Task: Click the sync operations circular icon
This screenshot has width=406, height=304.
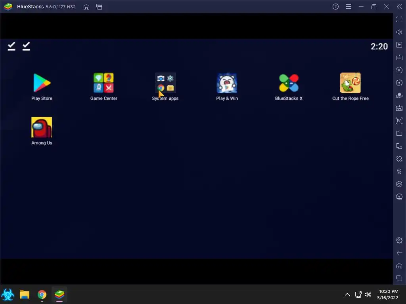Action: pyautogui.click(x=399, y=83)
